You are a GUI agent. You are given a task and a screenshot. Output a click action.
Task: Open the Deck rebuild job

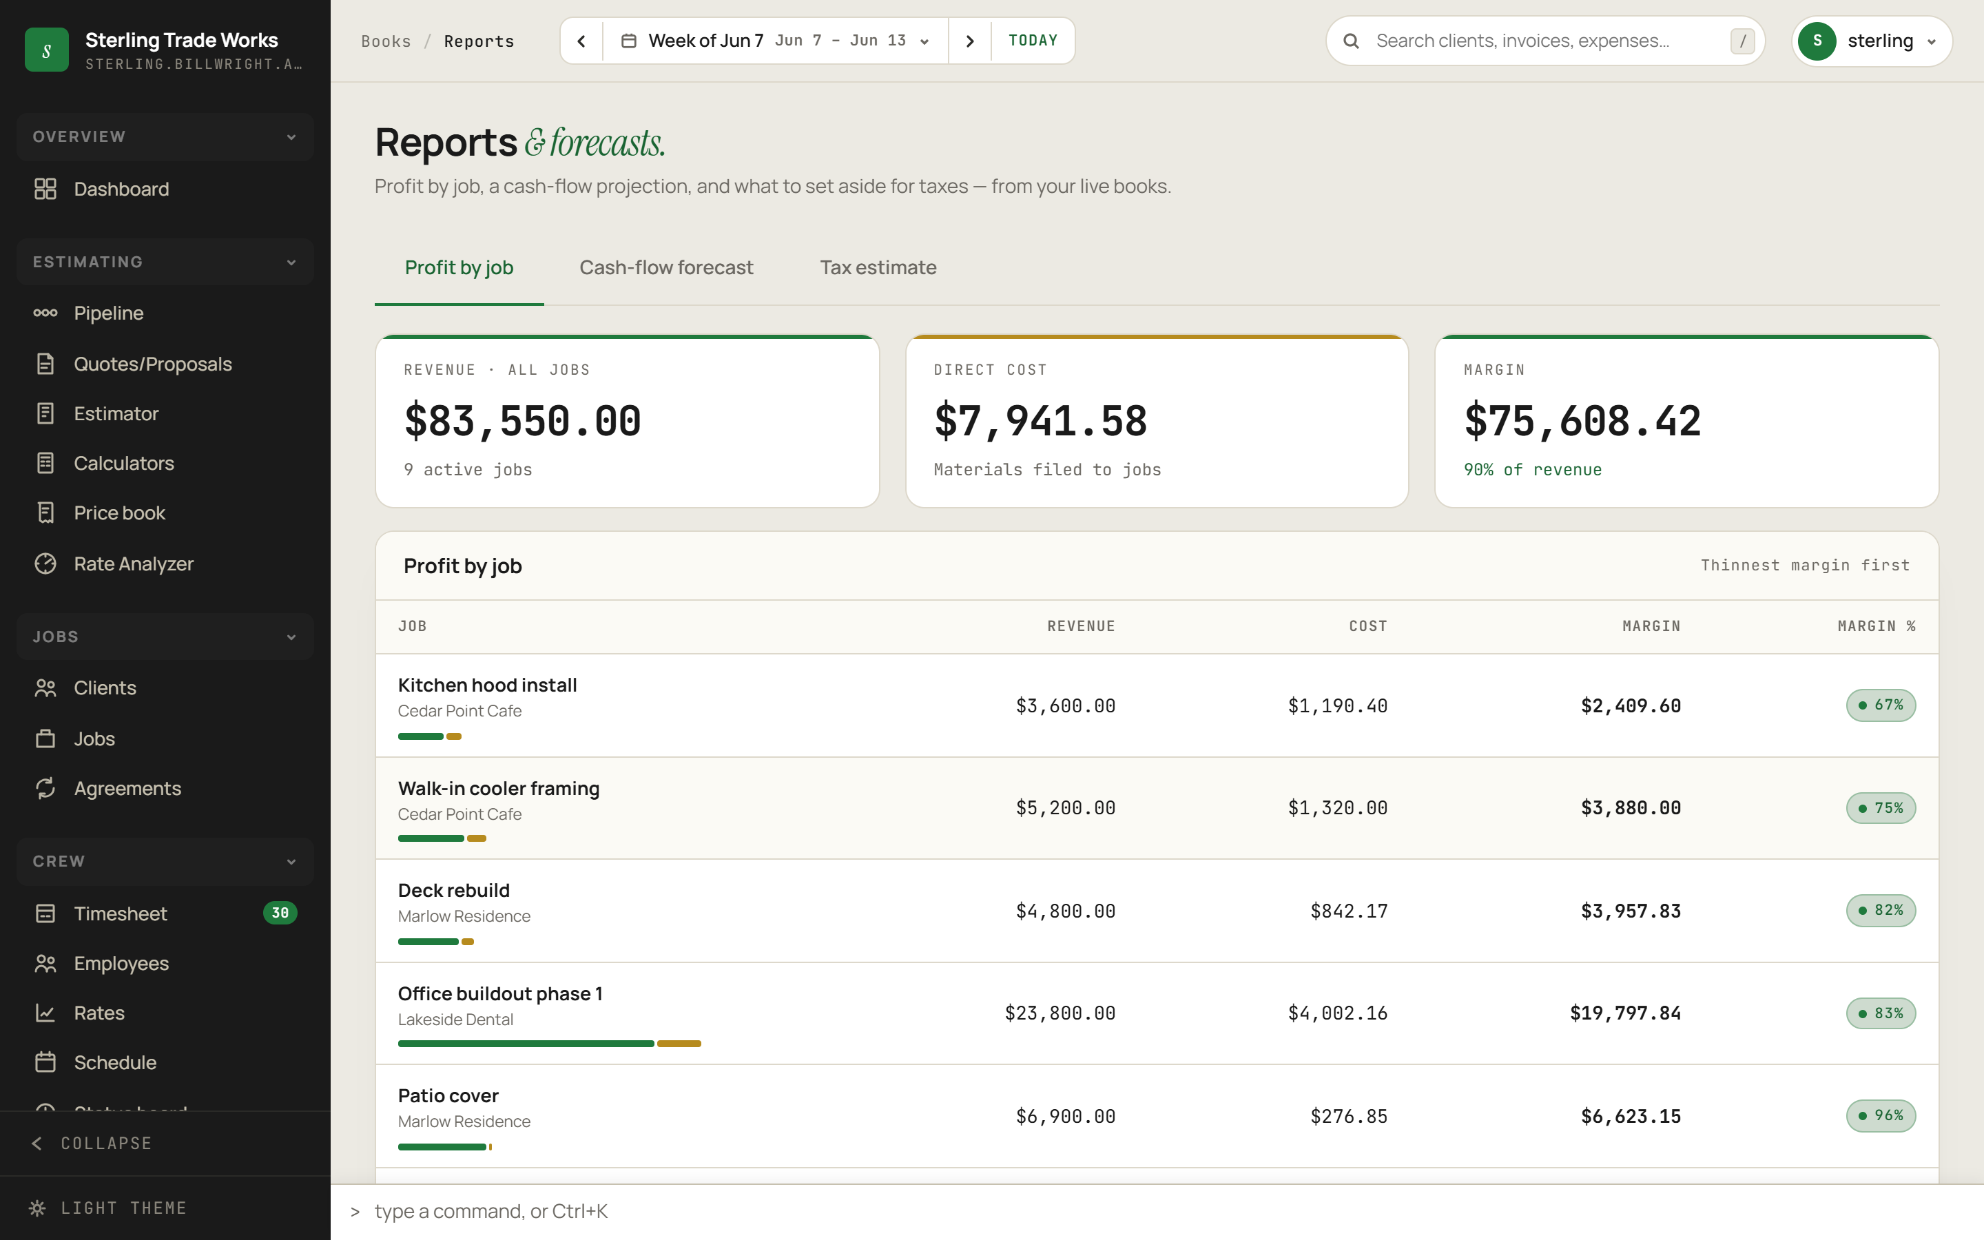pyautogui.click(x=453, y=891)
